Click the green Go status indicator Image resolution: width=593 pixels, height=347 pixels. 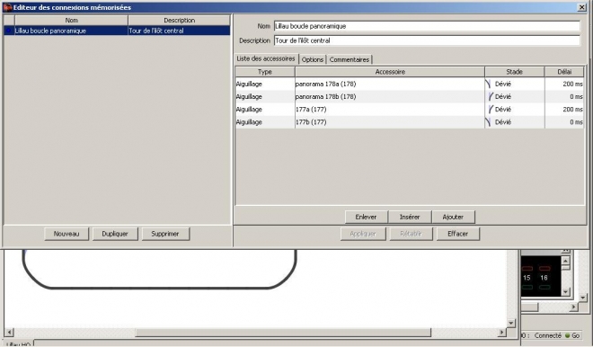(x=567, y=335)
